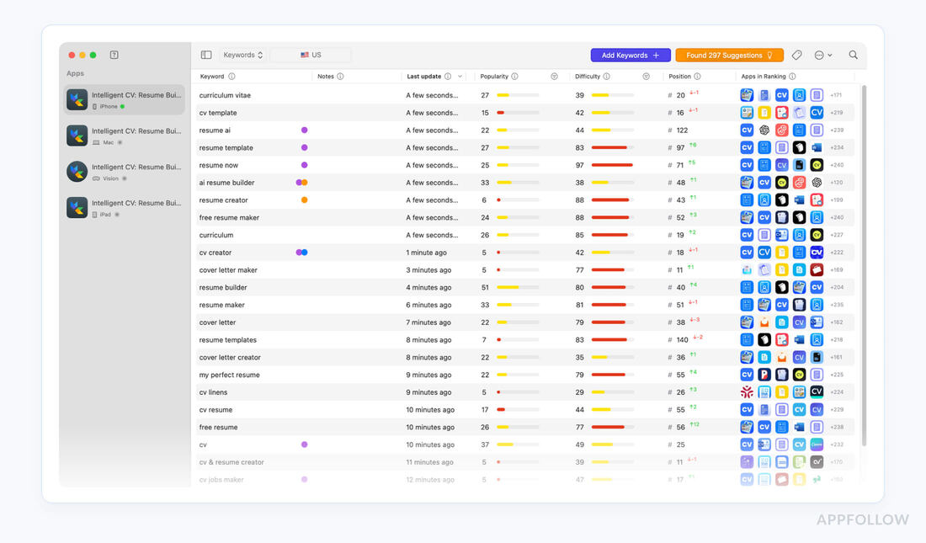Click the info icon beside Apps in Ranking
Image resolution: width=926 pixels, height=543 pixels.
(794, 76)
